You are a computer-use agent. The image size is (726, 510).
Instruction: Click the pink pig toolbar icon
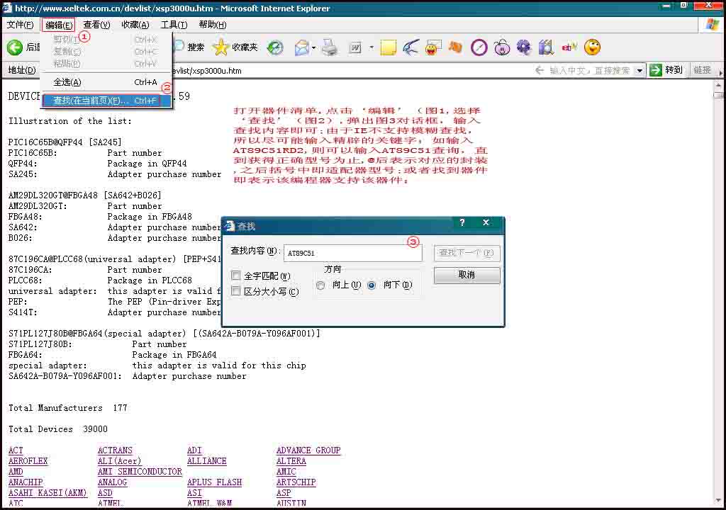coord(502,47)
